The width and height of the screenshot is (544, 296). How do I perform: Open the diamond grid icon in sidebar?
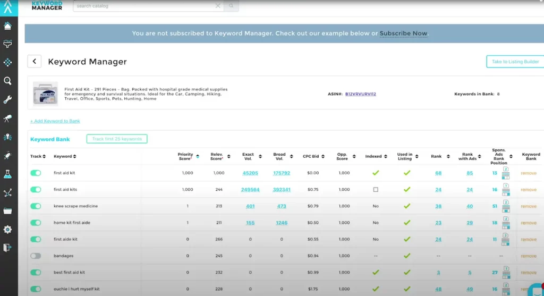pyautogui.click(x=7, y=63)
